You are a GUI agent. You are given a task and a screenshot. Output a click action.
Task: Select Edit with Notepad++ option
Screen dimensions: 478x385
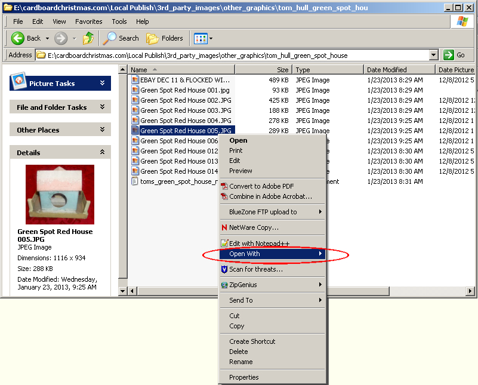point(259,244)
